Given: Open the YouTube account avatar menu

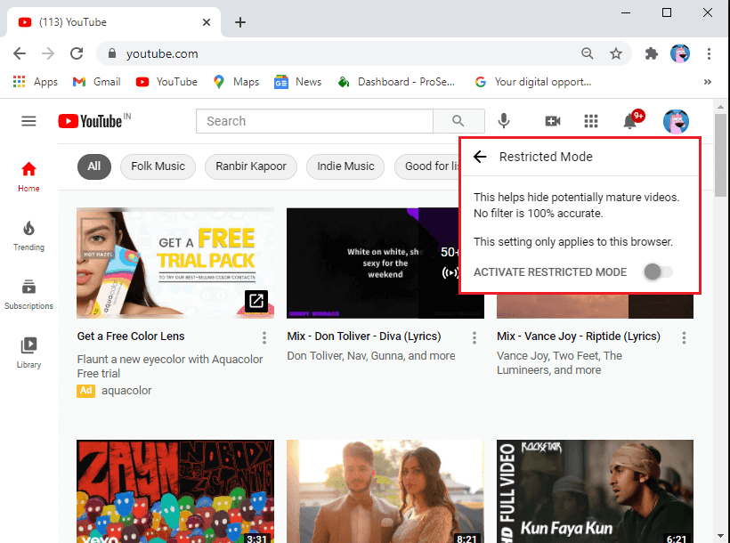Looking at the screenshot, I should click(676, 122).
